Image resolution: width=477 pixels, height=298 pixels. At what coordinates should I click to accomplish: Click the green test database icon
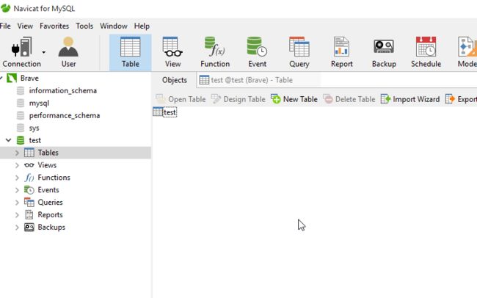pyautogui.click(x=21, y=140)
